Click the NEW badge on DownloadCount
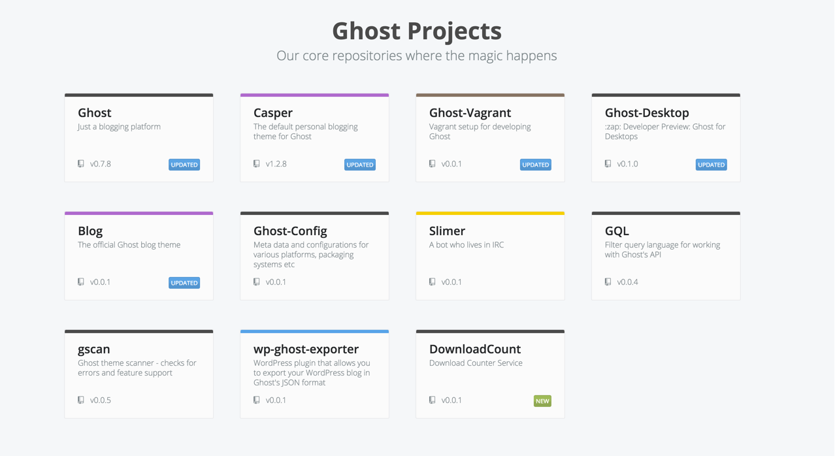This screenshot has width=835, height=456. pos(542,401)
